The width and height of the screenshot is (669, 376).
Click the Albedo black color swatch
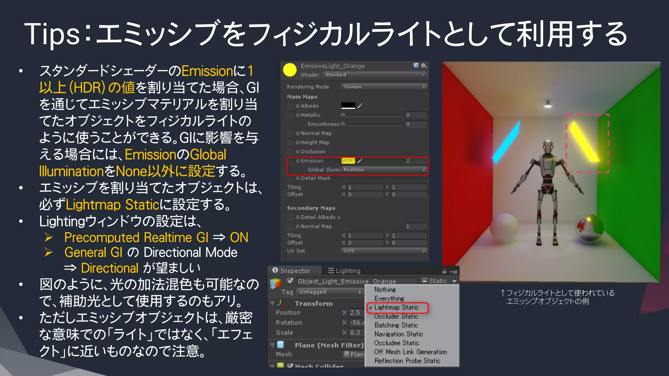pyautogui.click(x=348, y=106)
